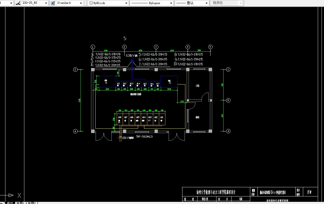Select axis bubble B on the right side
Image resolution: width=324 pixels, height=204 pixels.
228,100
